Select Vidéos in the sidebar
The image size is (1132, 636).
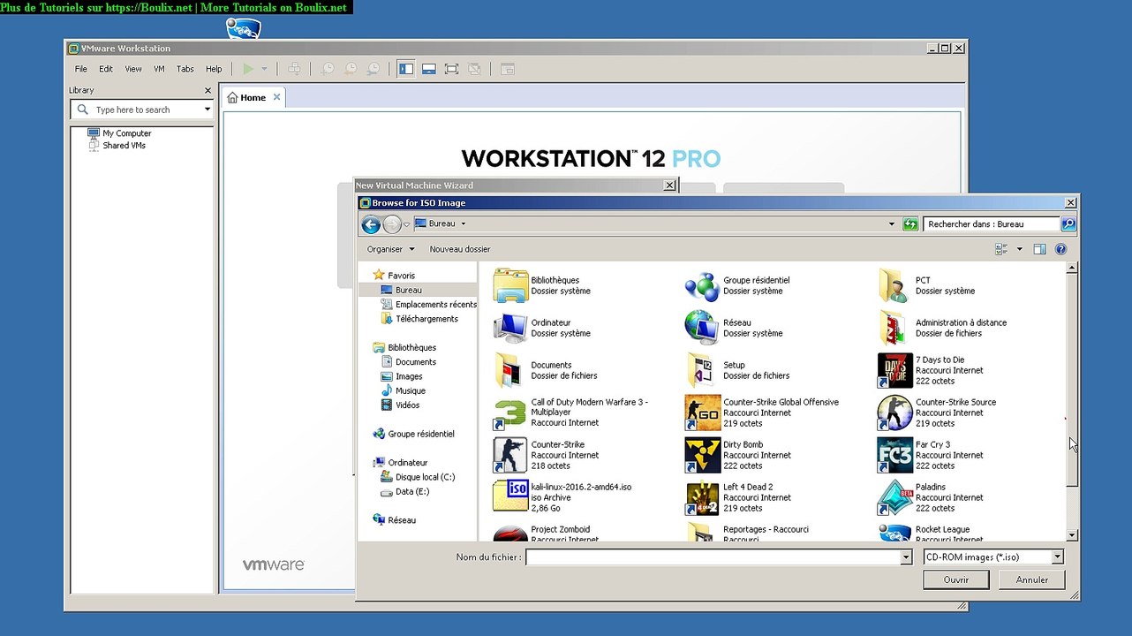click(401, 405)
